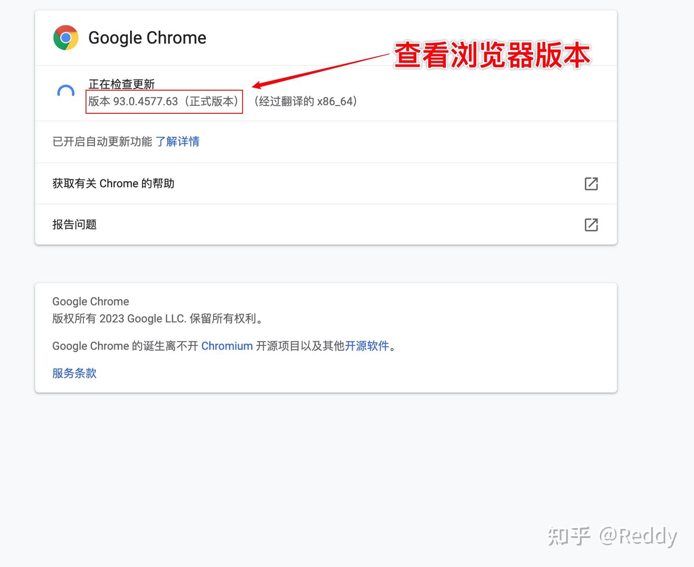Select the 报告问题 row
Image resolution: width=694 pixels, height=567 pixels.
[x=74, y=224]
